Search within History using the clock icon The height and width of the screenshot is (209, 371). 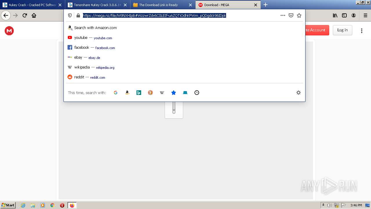pos(197,93)
